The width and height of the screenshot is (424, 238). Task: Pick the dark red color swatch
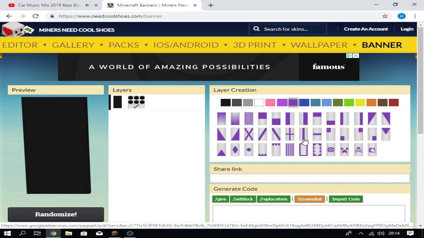[x=394, y=102]
